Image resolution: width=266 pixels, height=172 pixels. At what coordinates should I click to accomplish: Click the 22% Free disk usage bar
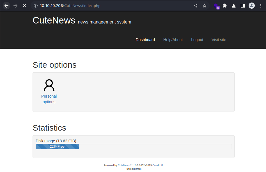[x=57, y=147]
